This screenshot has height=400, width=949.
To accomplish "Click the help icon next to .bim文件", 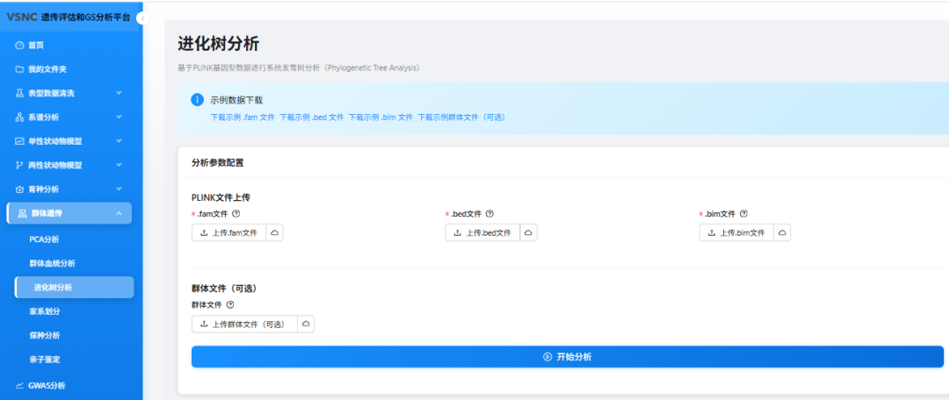I will point(744,213).
